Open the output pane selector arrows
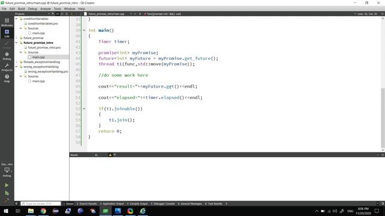Viewport: 385px width, 216px height. pos(226,204)
